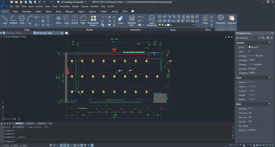
Task: Open the Clipboard ribbon panel
Action: coord(231,20)
